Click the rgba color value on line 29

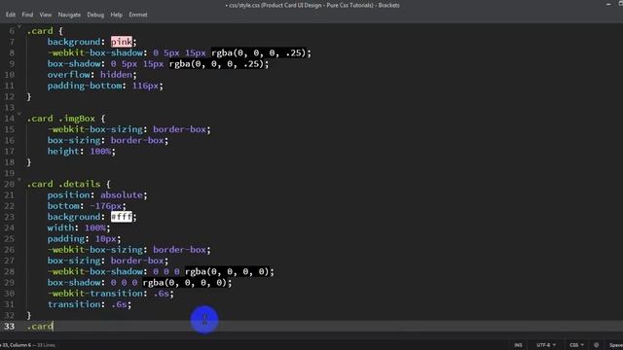point(185,282)
